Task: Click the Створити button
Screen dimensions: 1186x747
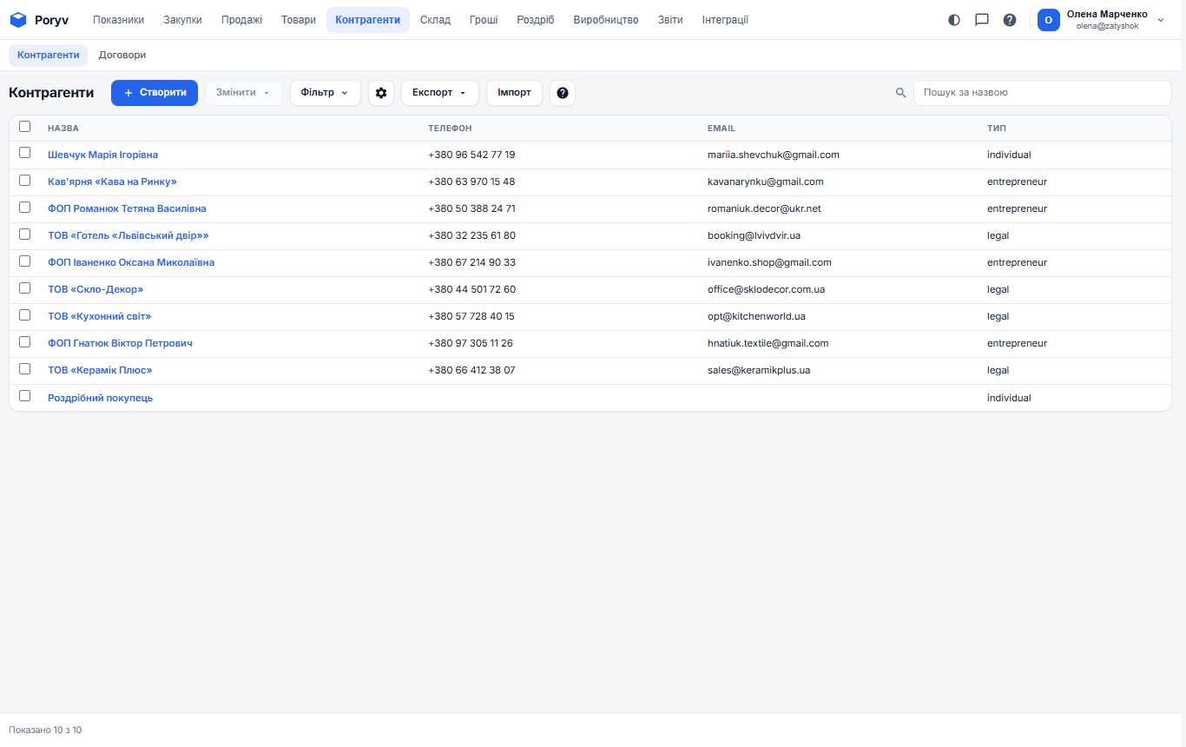Action: coord(155,93)
